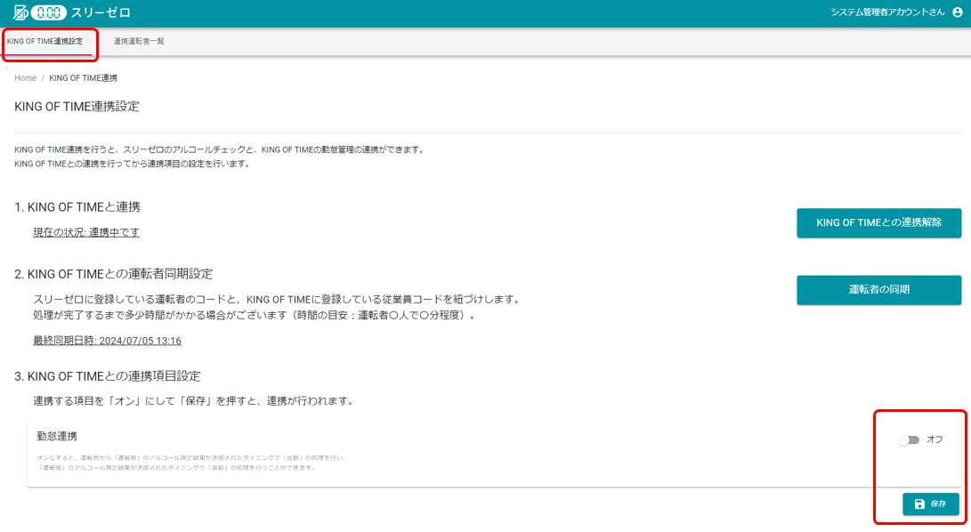The height and width of the screenshot is (532, 971).
Task: Click the 連携する項目を「オン」にして instruction text
Action: [194, 401]
